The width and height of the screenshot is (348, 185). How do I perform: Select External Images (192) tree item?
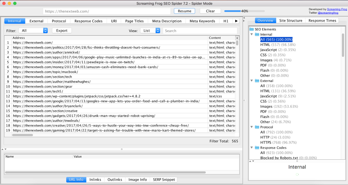[x=279, y=107]
